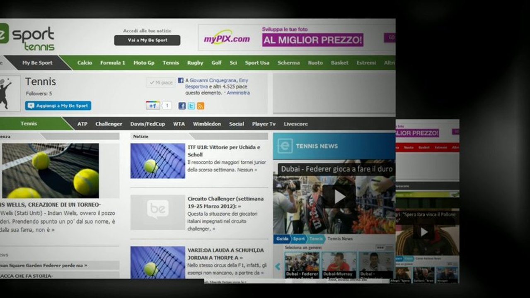Click the Twitter share icon
Viewport: 530px width, 298px height.
(191, 106)
